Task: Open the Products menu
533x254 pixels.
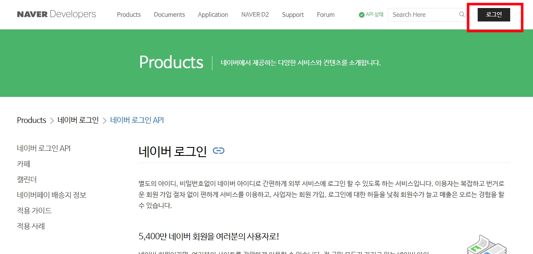Action: pyautogui.click(x=129, y=15)
